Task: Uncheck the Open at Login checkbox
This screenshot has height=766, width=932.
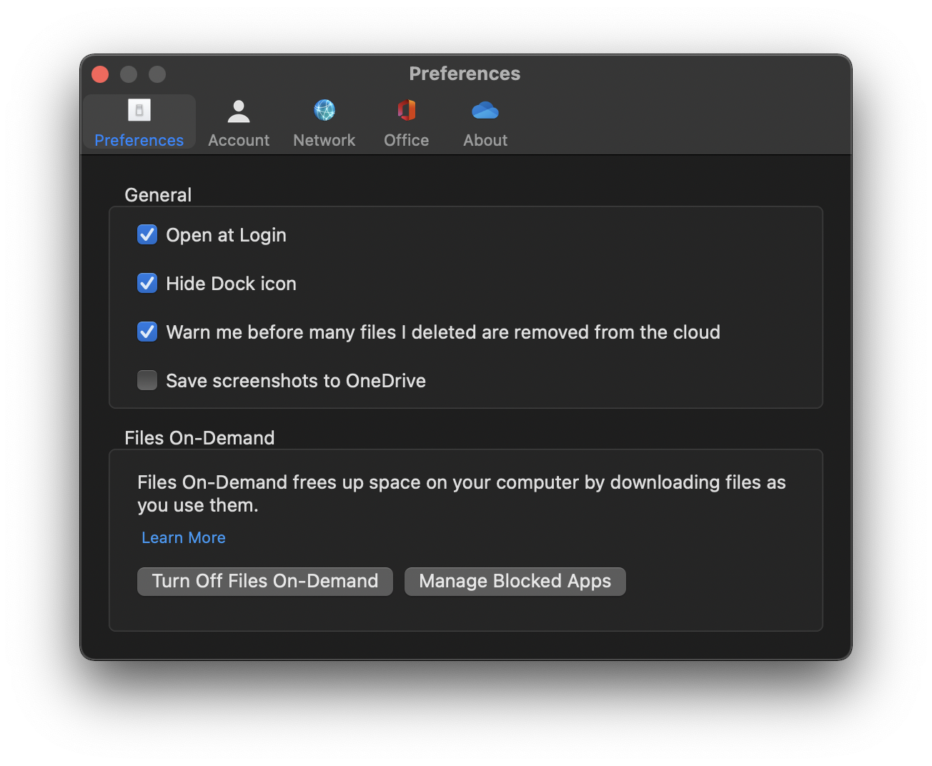Action: click(147, 235)
